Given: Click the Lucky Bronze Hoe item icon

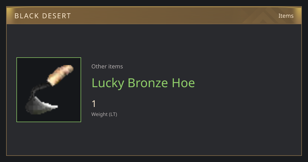Looking at the screenshot, I should click(49, 90).
